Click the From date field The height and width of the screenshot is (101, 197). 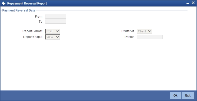[56, 16]
